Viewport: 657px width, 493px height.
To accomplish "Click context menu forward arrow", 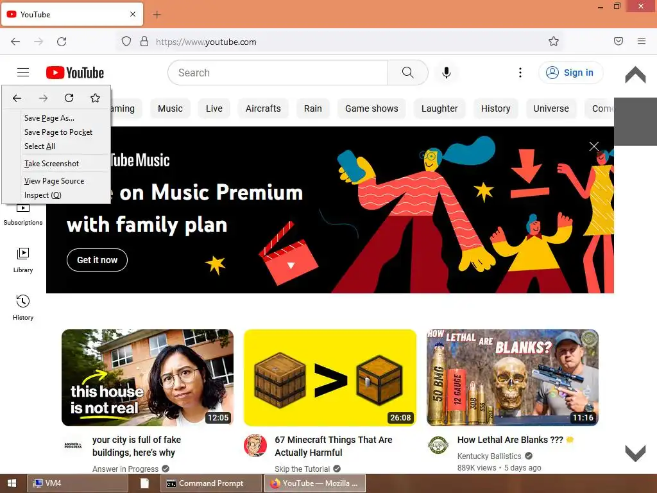I will [x=43, y=98].
